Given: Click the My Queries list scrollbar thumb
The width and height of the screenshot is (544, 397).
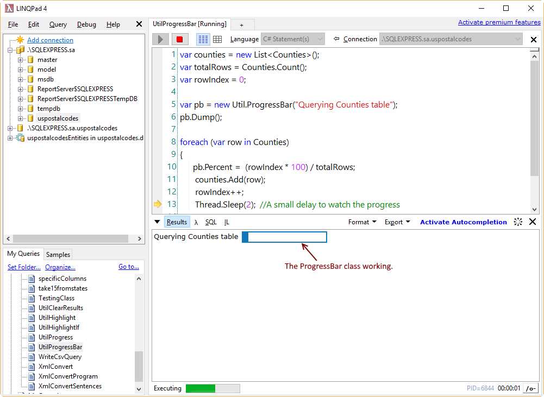Looking at the screenshot, I should coord(139,366).
